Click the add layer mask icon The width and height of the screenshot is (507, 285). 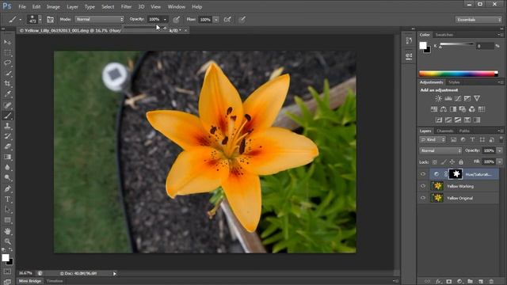[449, 282]
